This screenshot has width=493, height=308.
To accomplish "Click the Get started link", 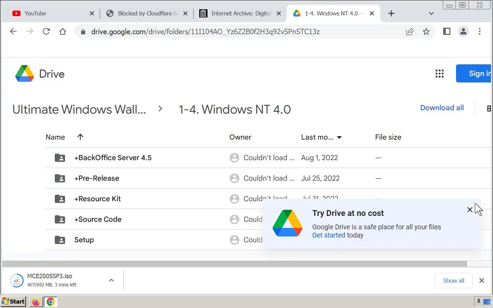I will 329,235.
